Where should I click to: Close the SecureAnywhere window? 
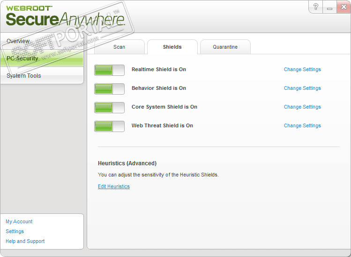tap(344, 7)
